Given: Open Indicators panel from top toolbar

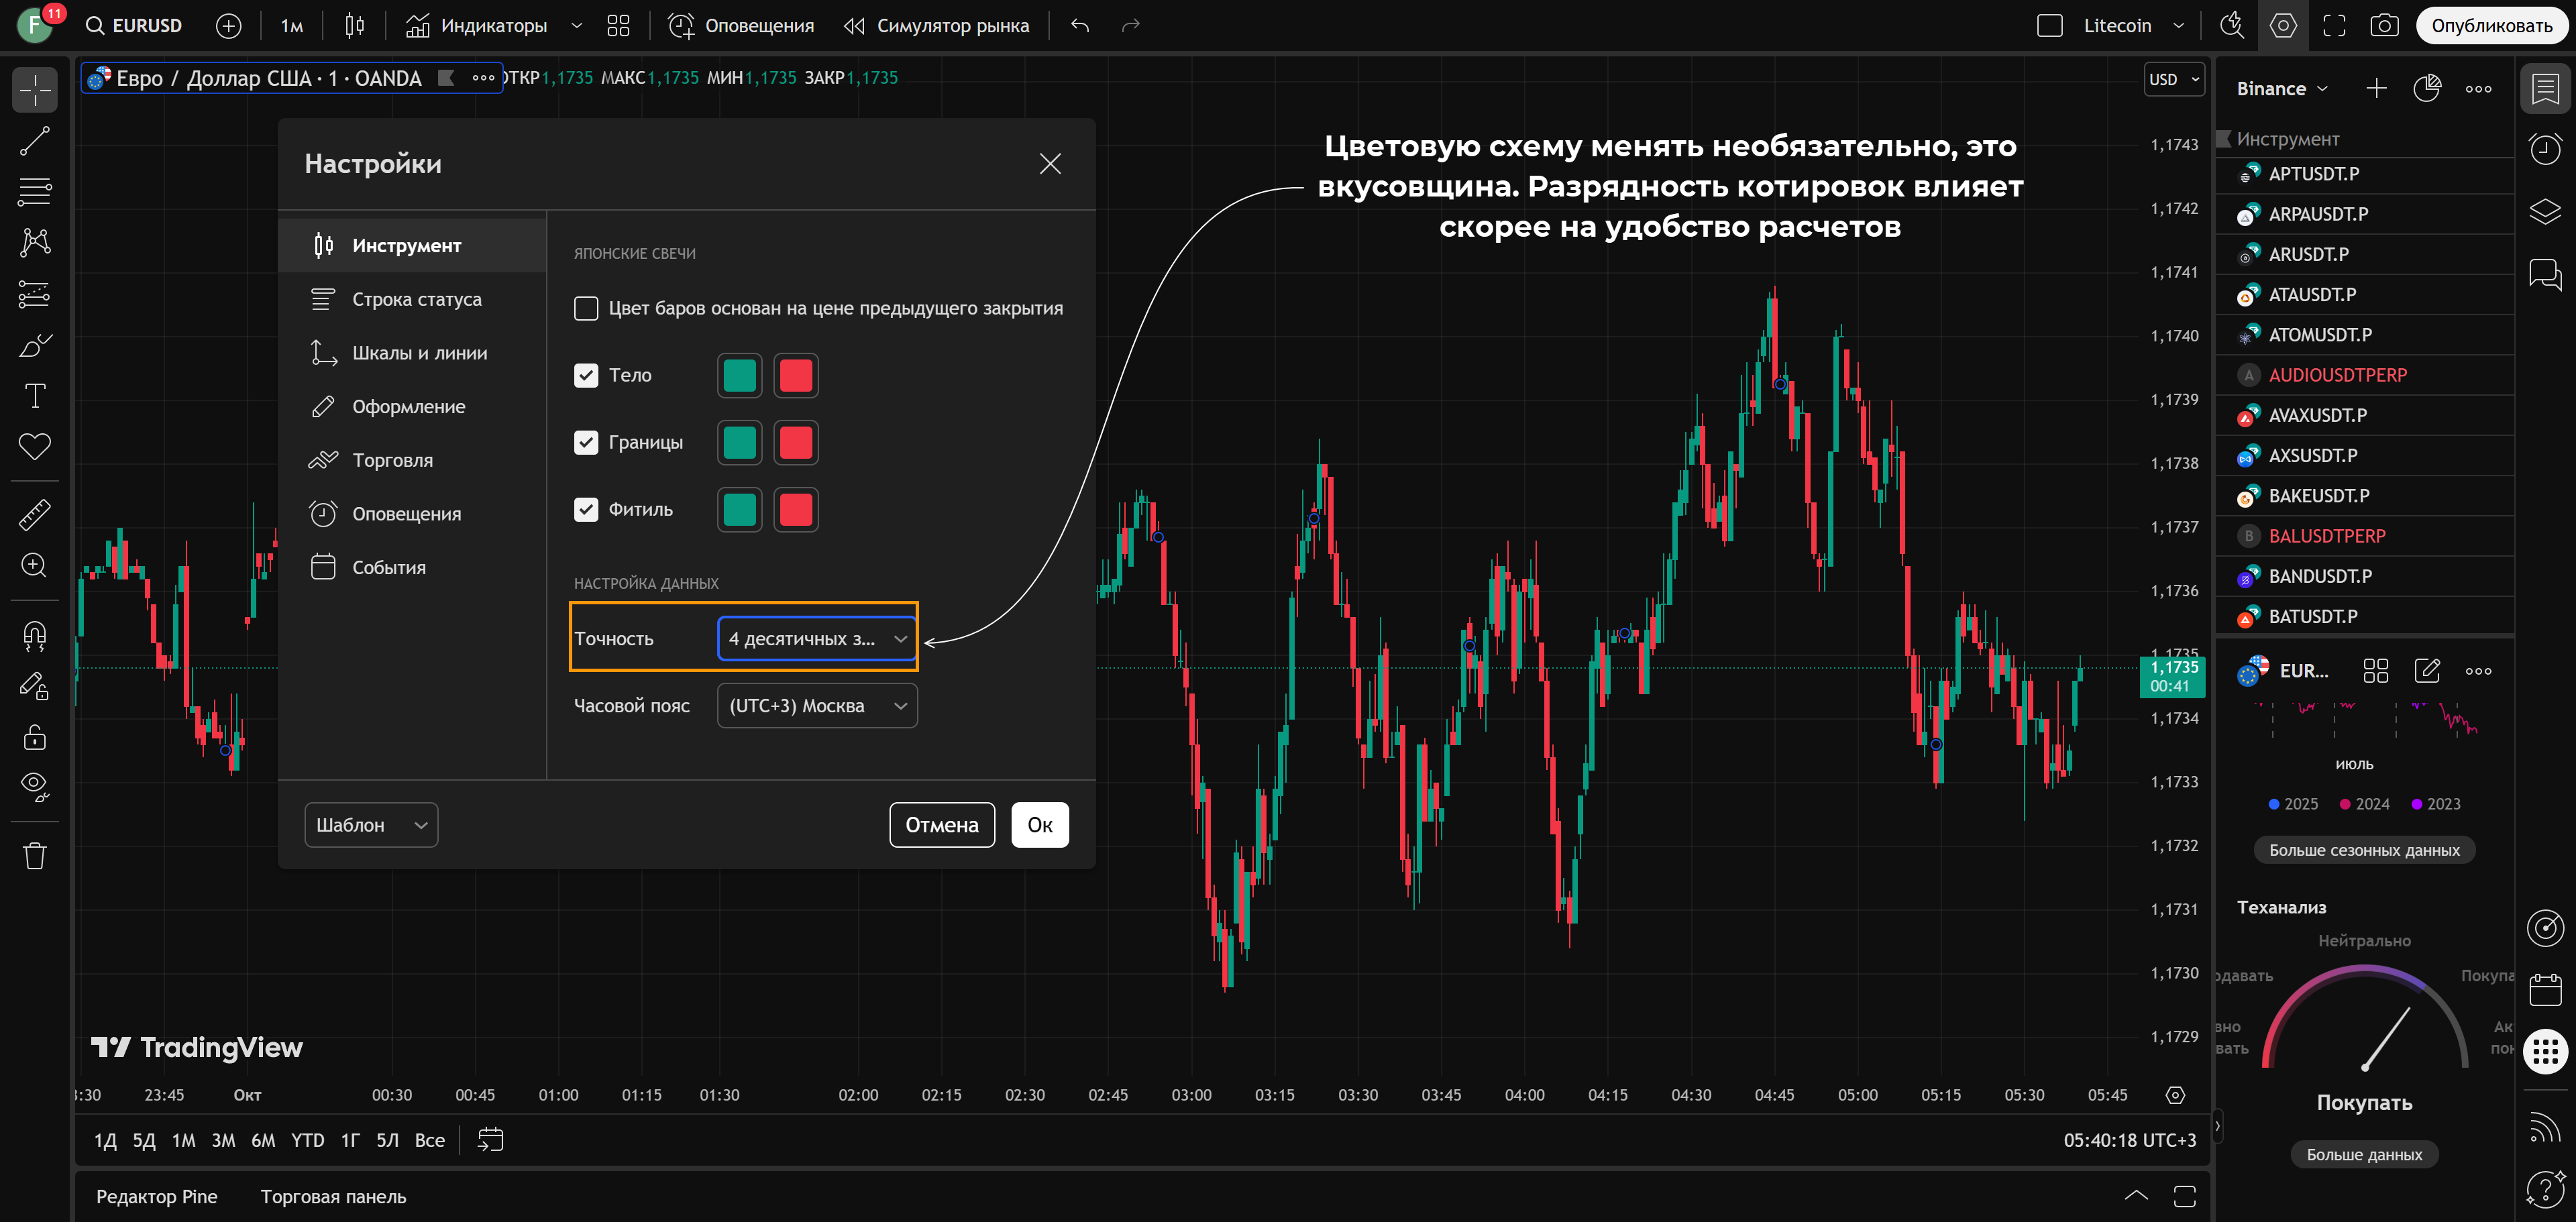Looking at the screenshot, I should (x=477, y=26).
